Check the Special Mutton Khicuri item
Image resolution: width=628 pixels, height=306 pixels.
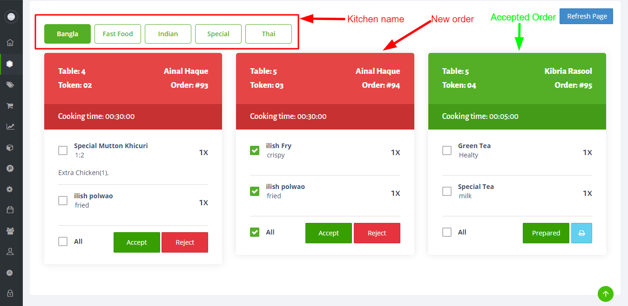(x=63, y=150)
